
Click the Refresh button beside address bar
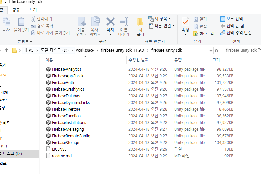click(216, 50)
